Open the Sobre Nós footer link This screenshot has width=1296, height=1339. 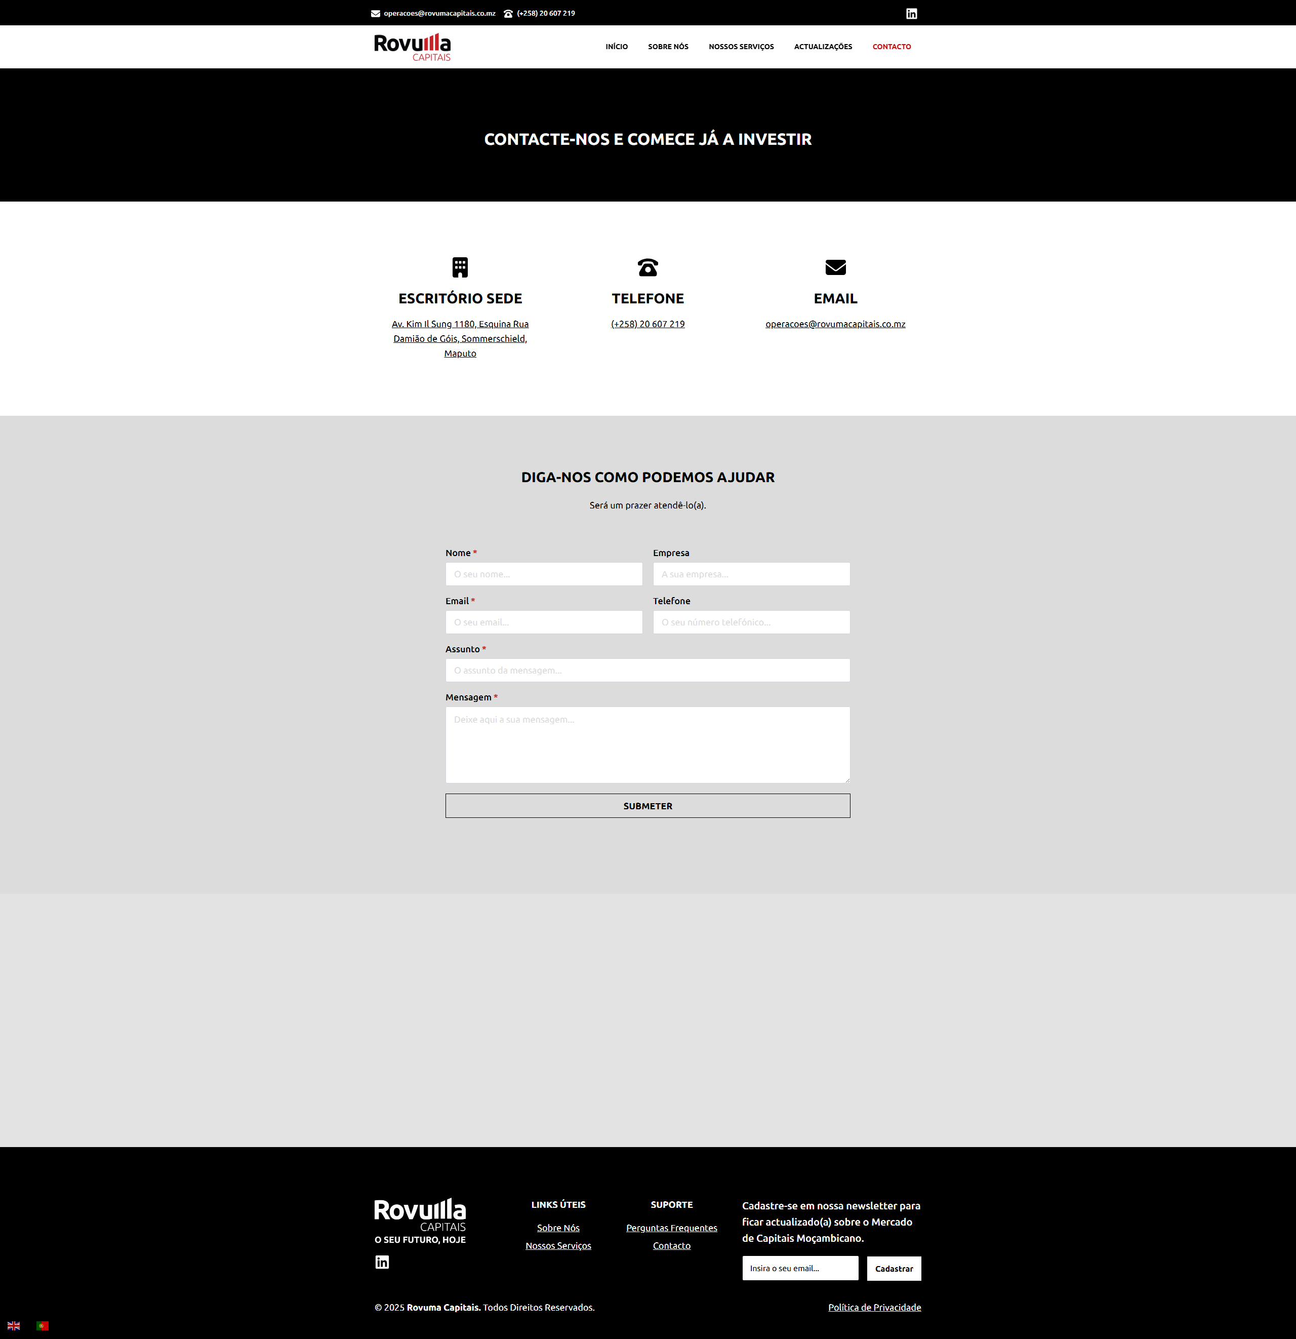point(558,1228)
